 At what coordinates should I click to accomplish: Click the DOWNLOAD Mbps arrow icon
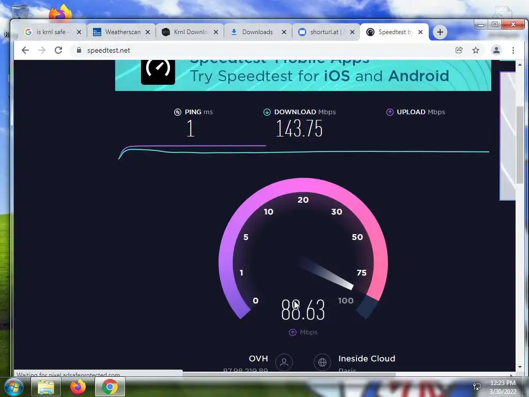(267, 112)
